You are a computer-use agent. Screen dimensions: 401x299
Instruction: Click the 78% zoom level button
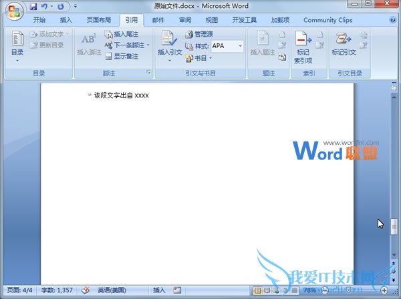309,290
